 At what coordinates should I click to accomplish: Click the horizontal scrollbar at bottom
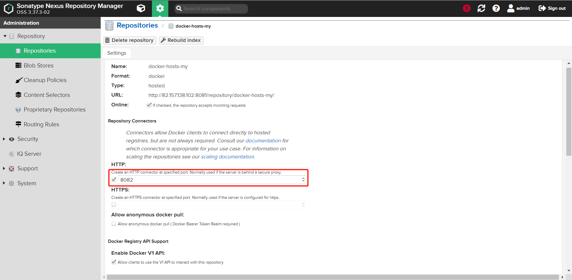click(332, 277)
